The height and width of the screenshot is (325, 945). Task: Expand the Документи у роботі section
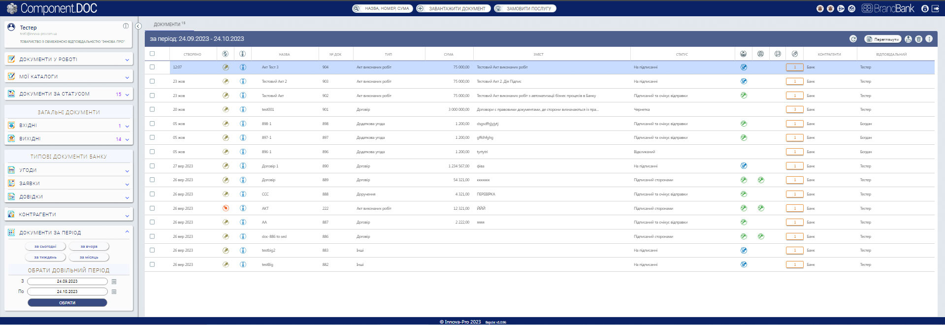(69, 59)
